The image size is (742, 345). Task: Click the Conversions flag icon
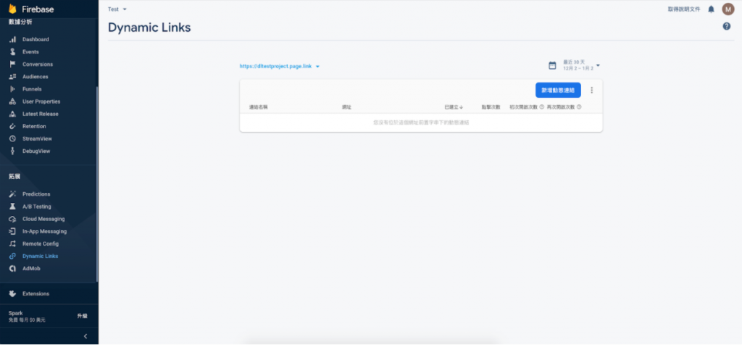(x=13, y=65)
